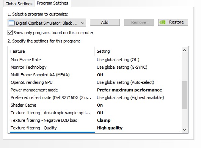Click the NVIDIA logo on Restore button
201x148 pixels.
coord(162,22)
